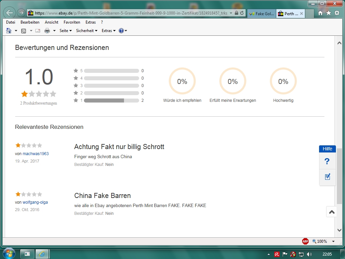Click the Home icon at top right
The width and height of the screenshot is (345, 259).
[x=320, y=13]
